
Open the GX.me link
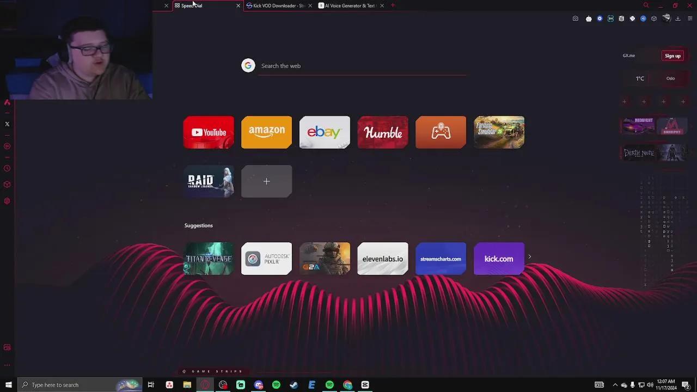629,56
